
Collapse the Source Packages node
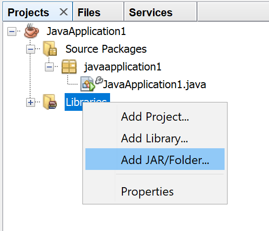[31, 49]
